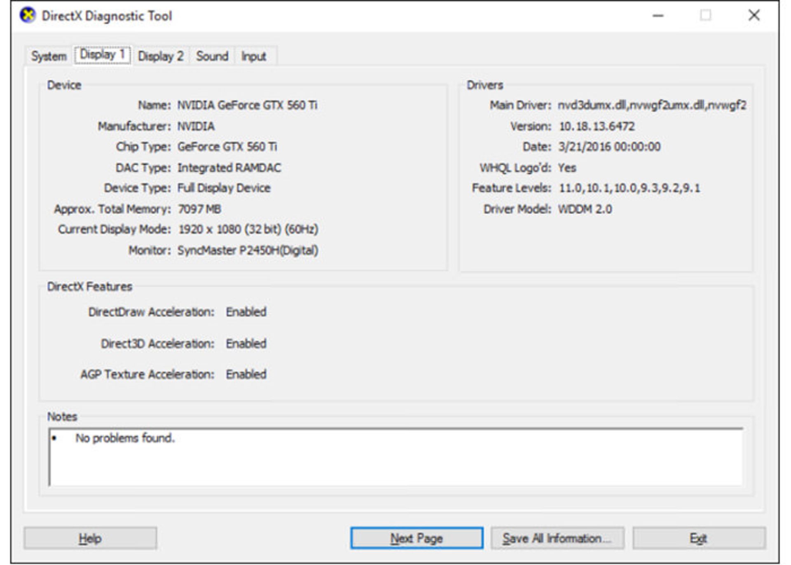
Task: Click the driver date 3/21/2016 00:00:00
Action: click(609, 147)
